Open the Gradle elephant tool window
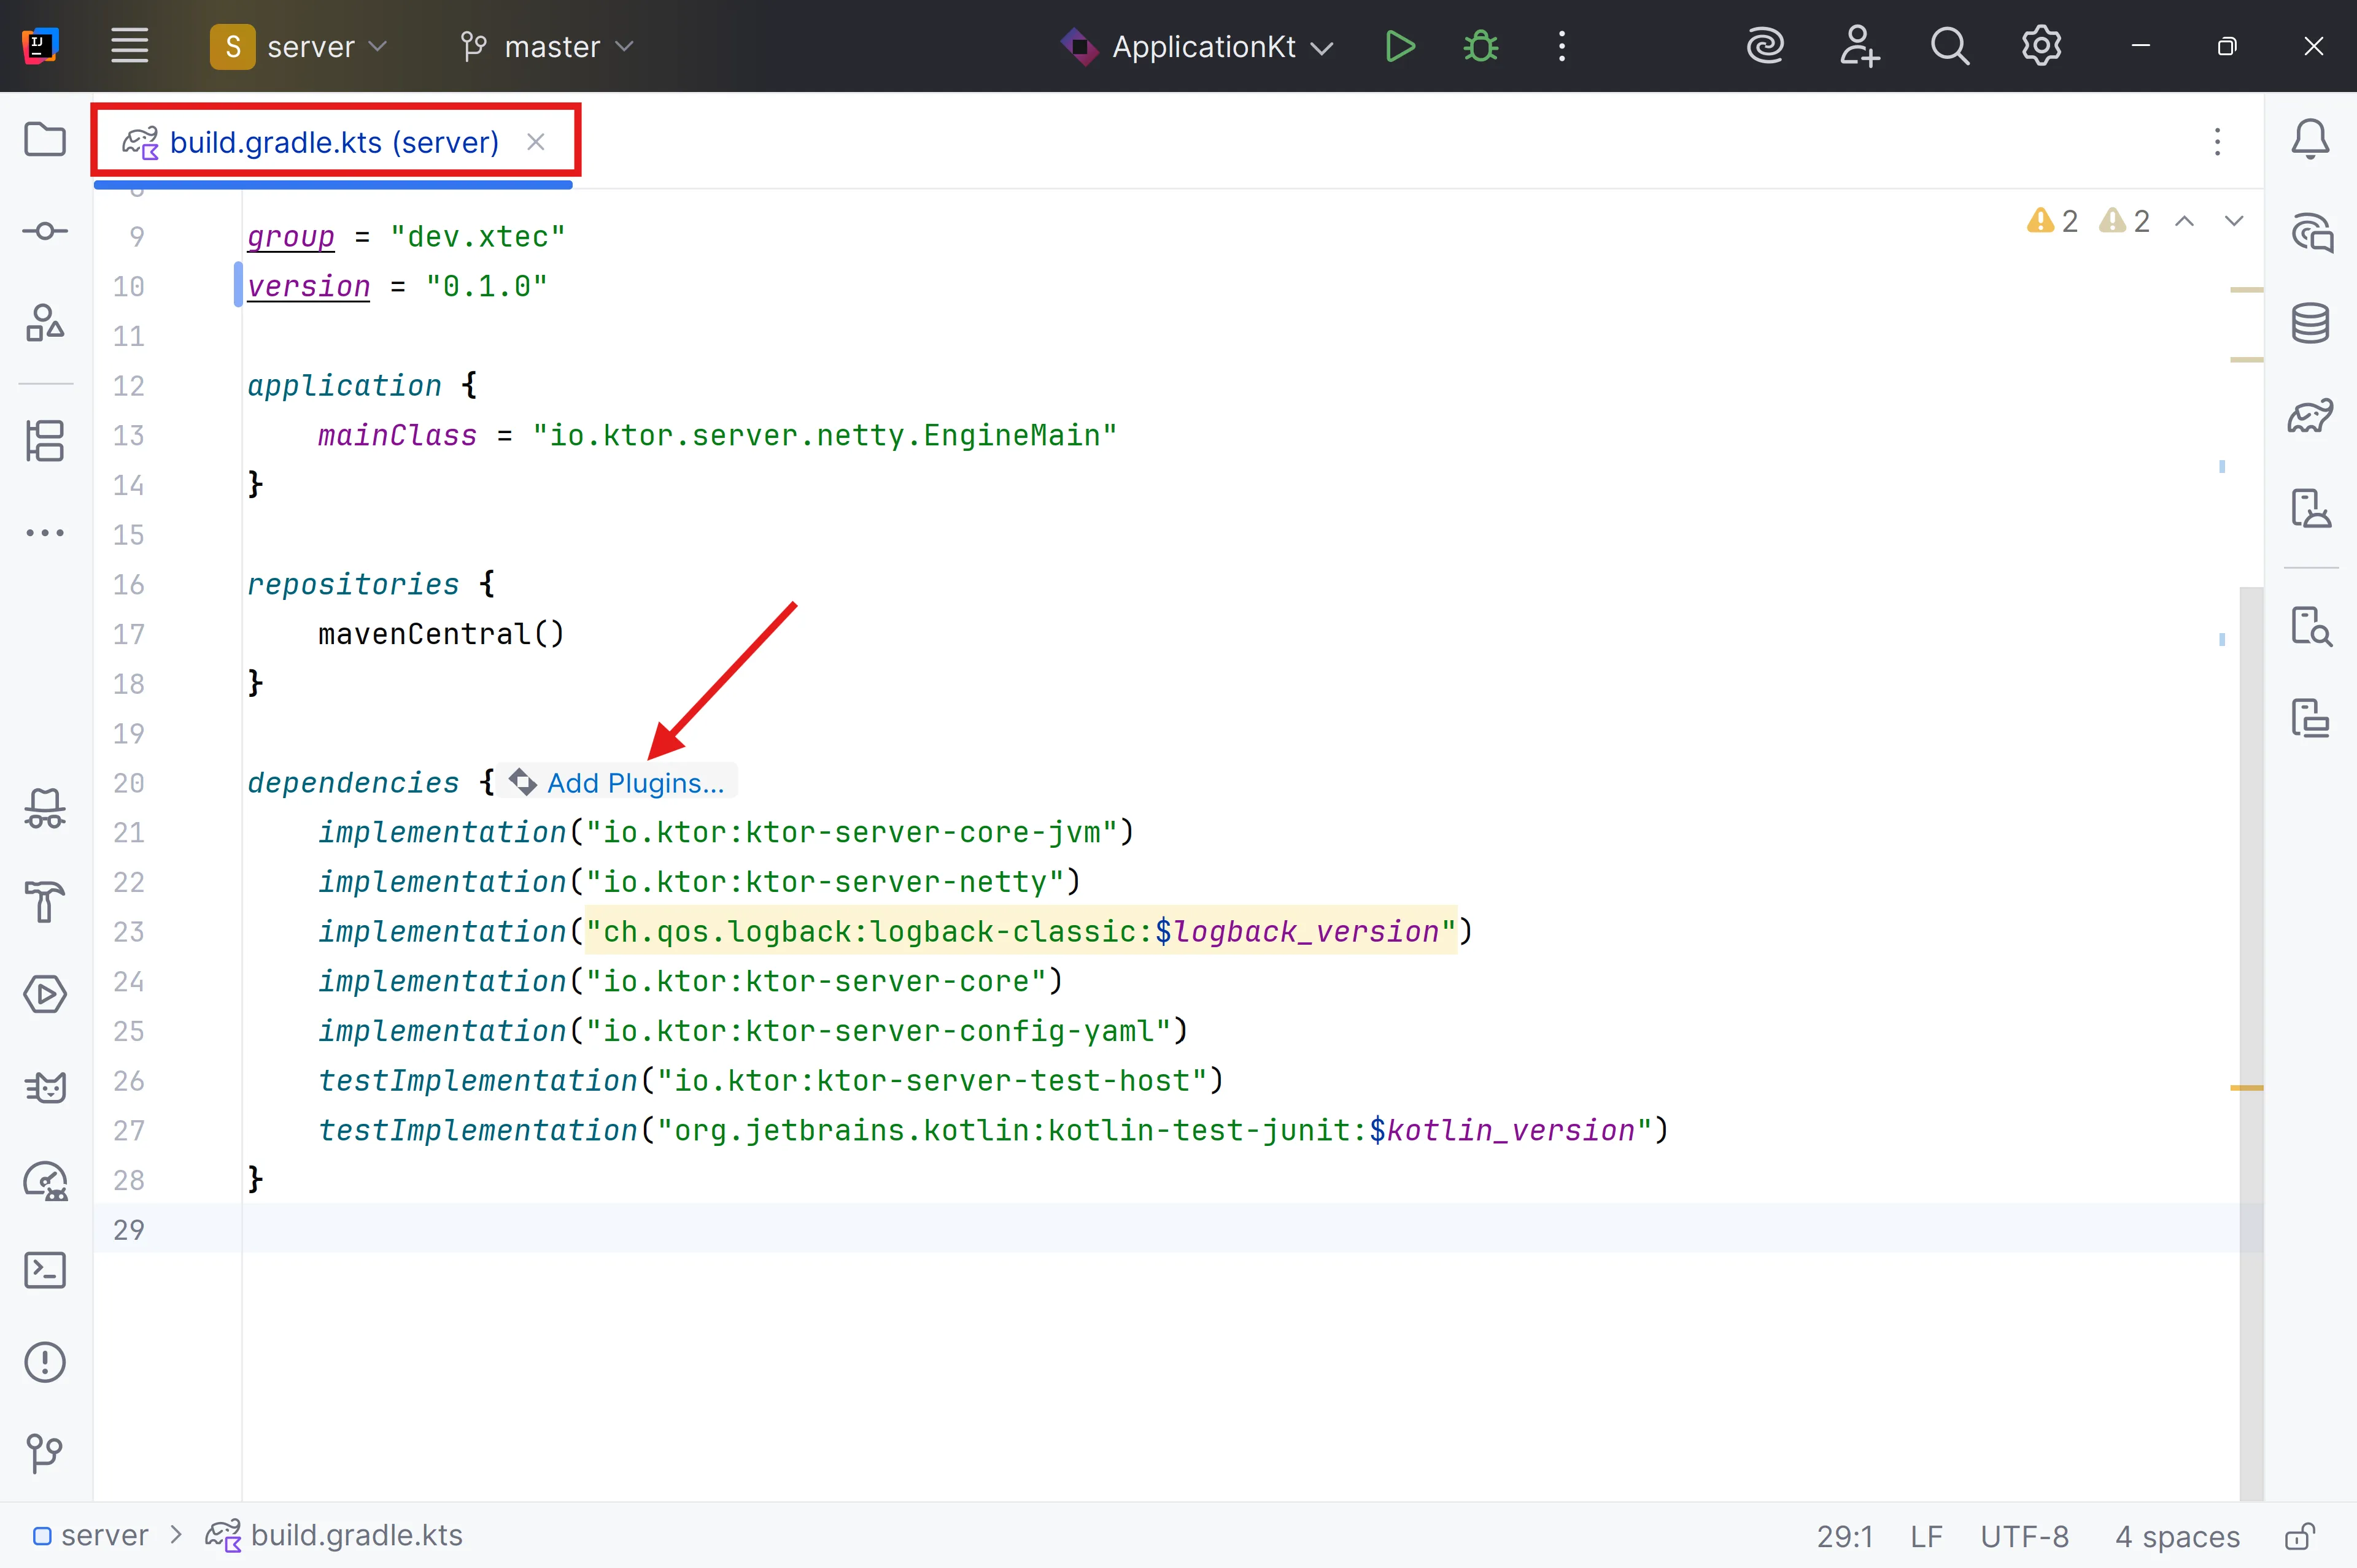 click(x=2310, y=415)
